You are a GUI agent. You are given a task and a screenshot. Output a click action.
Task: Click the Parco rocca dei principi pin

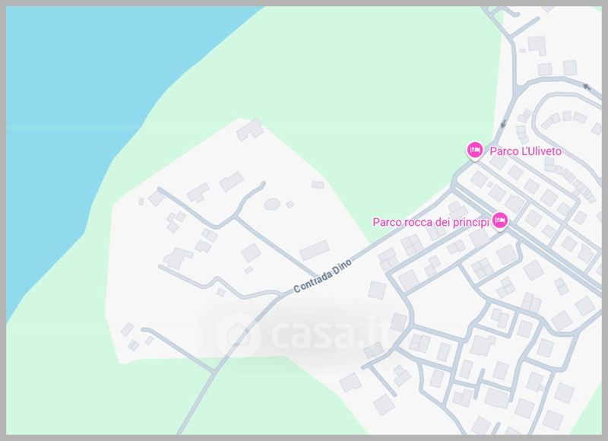500,221
